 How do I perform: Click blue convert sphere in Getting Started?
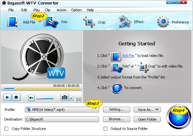(x=117, y=88)
